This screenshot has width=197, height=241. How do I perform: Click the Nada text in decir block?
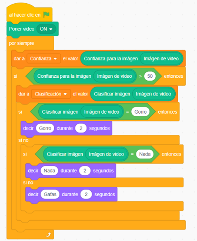[x=49, y=171]
